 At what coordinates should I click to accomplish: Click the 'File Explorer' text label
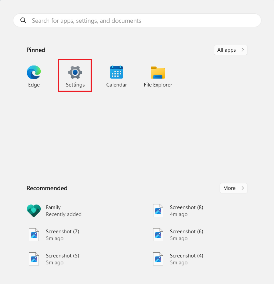(x=158, y=85)
